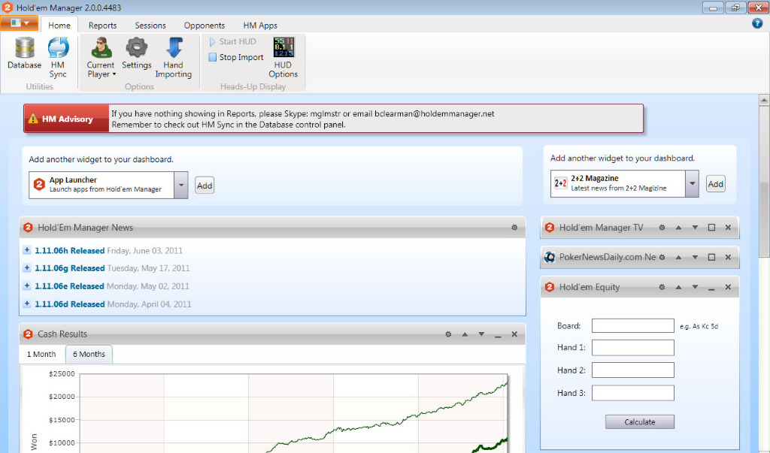Open Current Player dropdown
The image size is (770, 453).
(100, 69)
